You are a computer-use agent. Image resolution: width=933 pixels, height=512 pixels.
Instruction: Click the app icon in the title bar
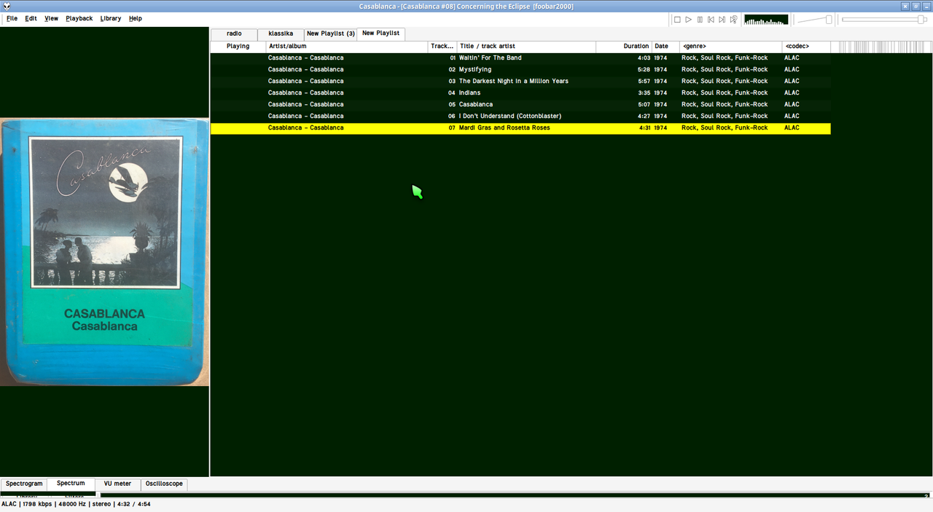(x=6, y=6)
